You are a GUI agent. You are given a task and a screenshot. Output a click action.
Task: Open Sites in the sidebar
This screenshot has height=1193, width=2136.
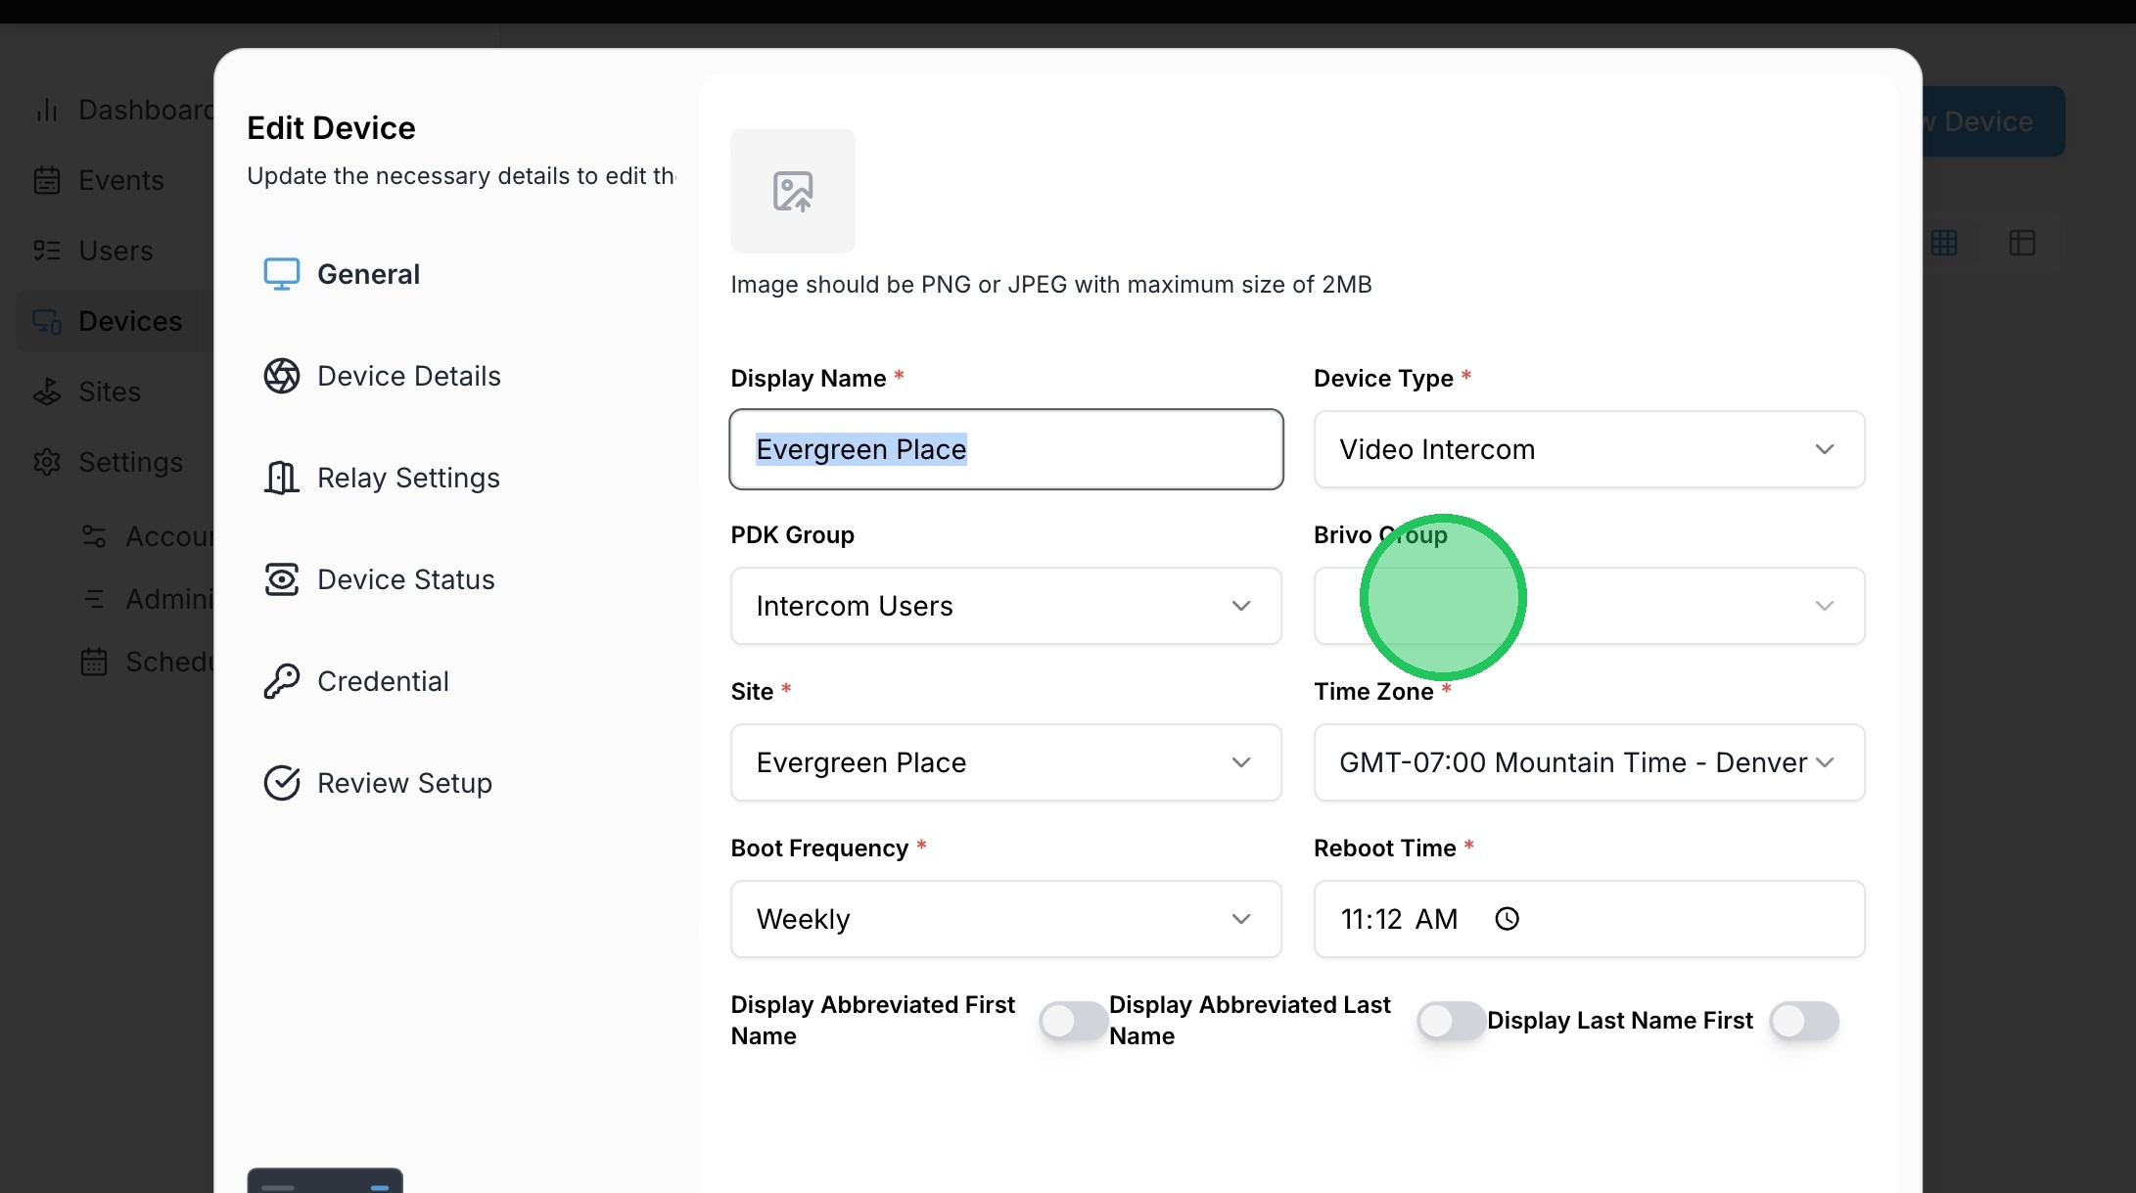[110, 391]
